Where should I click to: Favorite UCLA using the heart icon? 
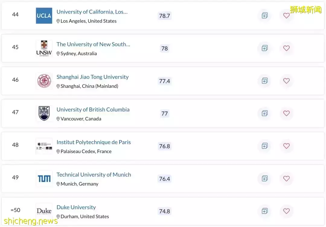tap(286, 16)
